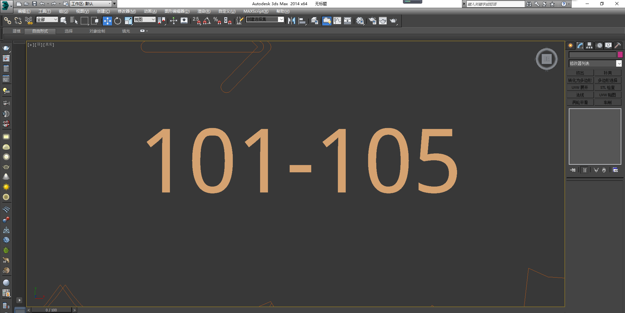
Task: Open the 修改器(M) menu
Action: 127,11
